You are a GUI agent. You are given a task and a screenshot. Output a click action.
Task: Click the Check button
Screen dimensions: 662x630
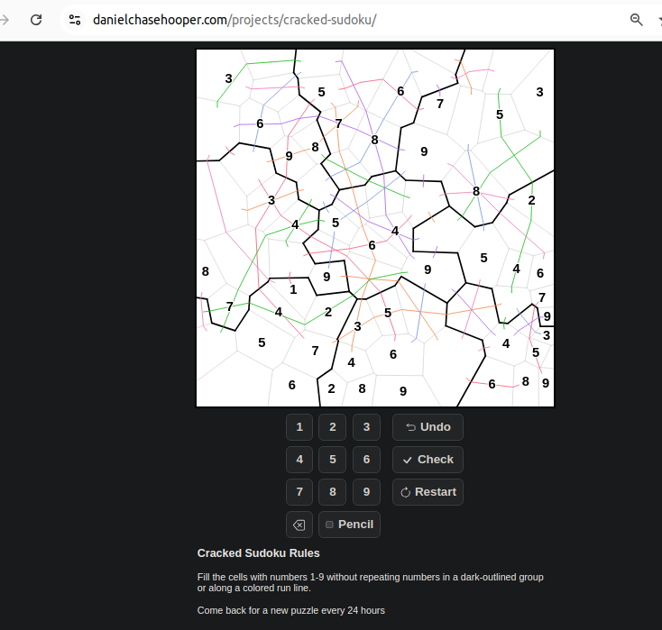(x=428, y=460)
